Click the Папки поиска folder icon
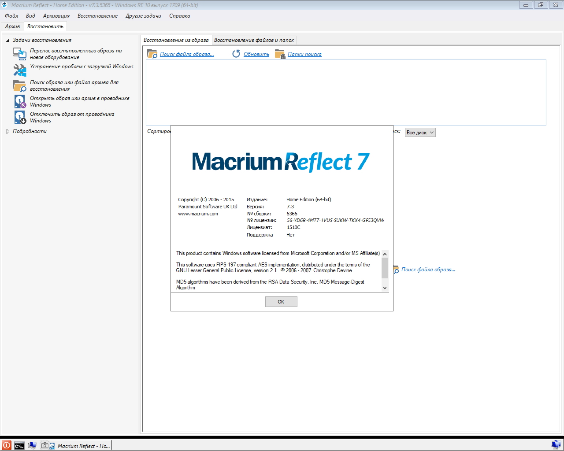The image size is (564, 451). tap(280, 54)
